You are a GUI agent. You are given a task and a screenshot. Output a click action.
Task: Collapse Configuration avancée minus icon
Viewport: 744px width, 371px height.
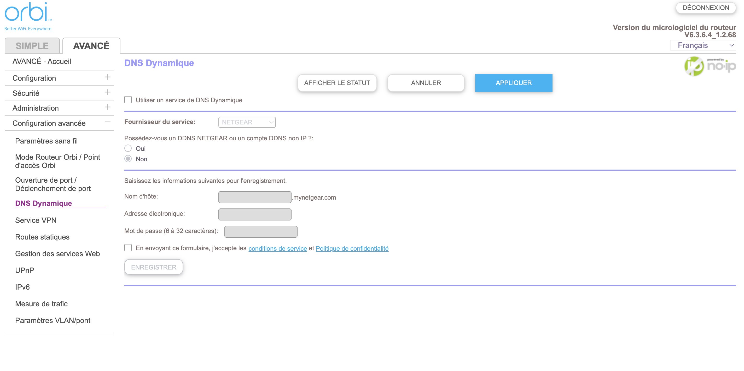pos(107,122)
